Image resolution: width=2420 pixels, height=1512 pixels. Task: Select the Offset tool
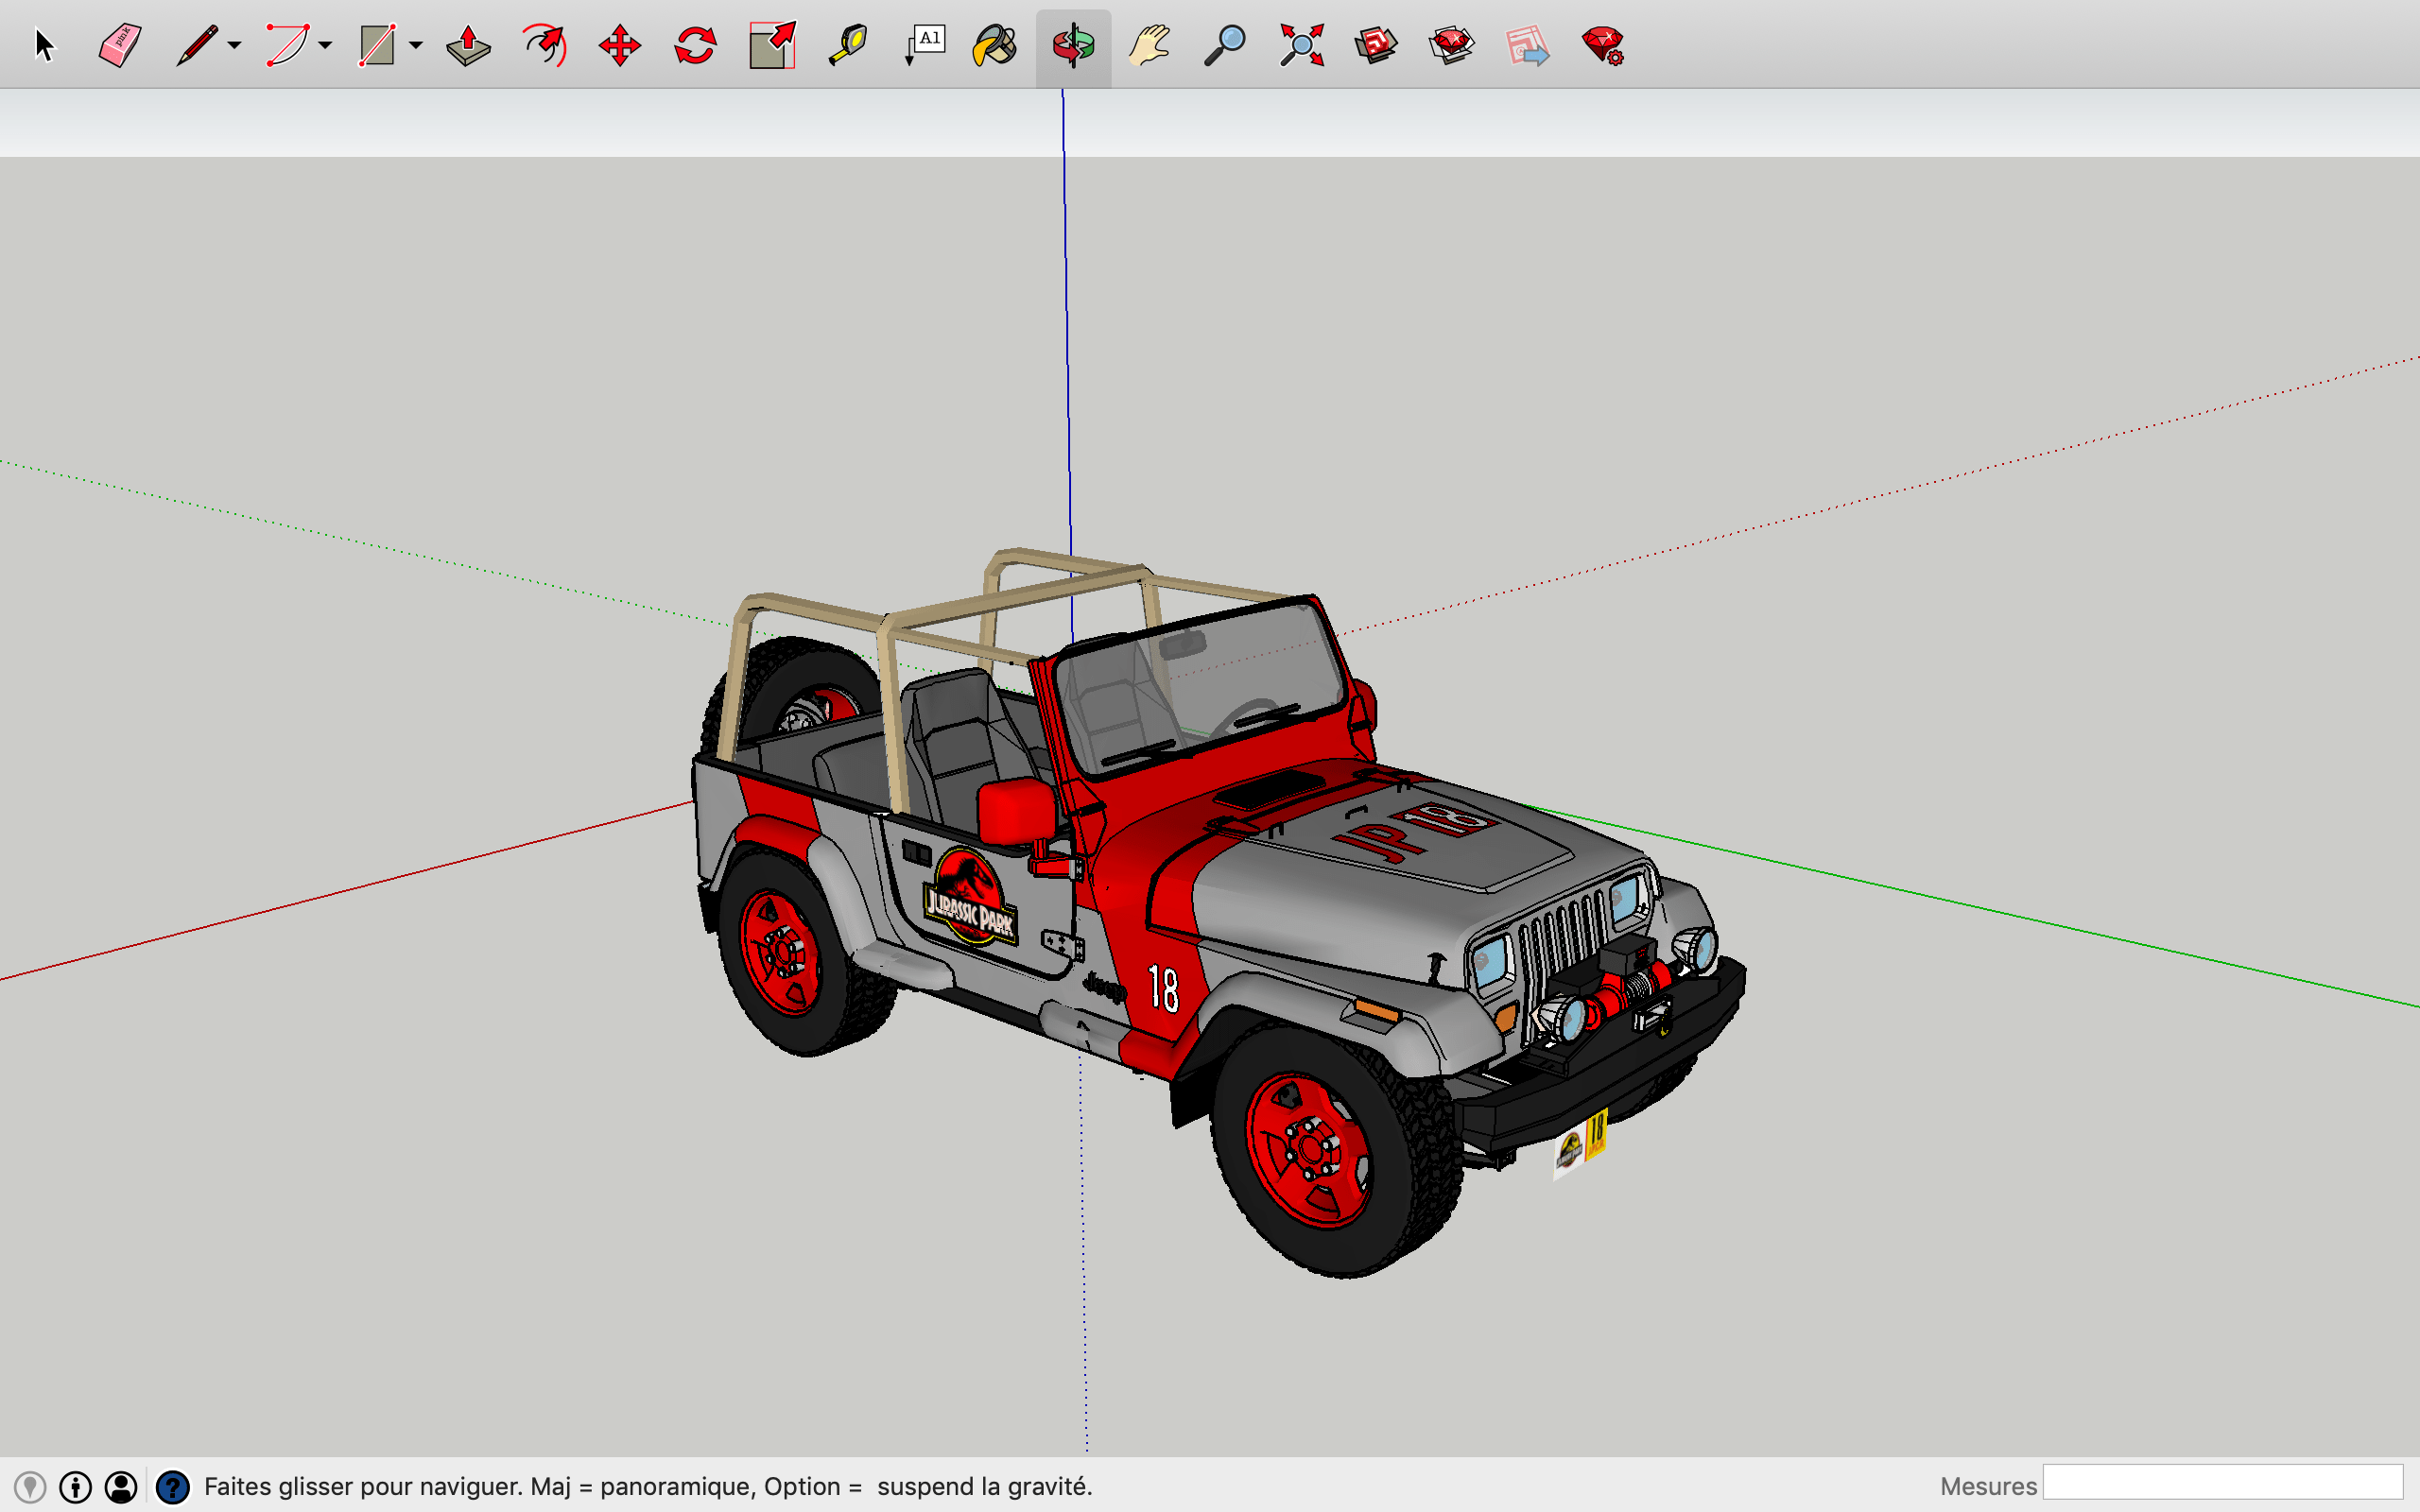pos(545,46)
